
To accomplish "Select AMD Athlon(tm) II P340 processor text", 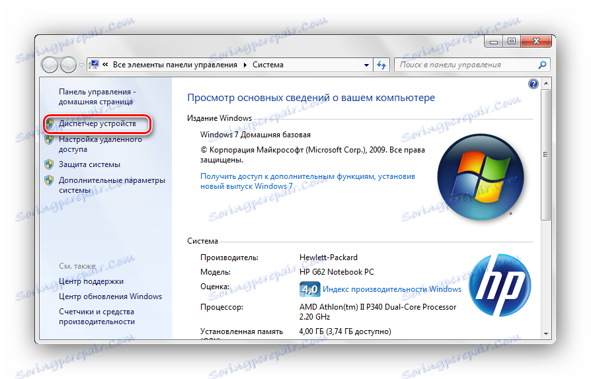I will [x=377, y=312].
